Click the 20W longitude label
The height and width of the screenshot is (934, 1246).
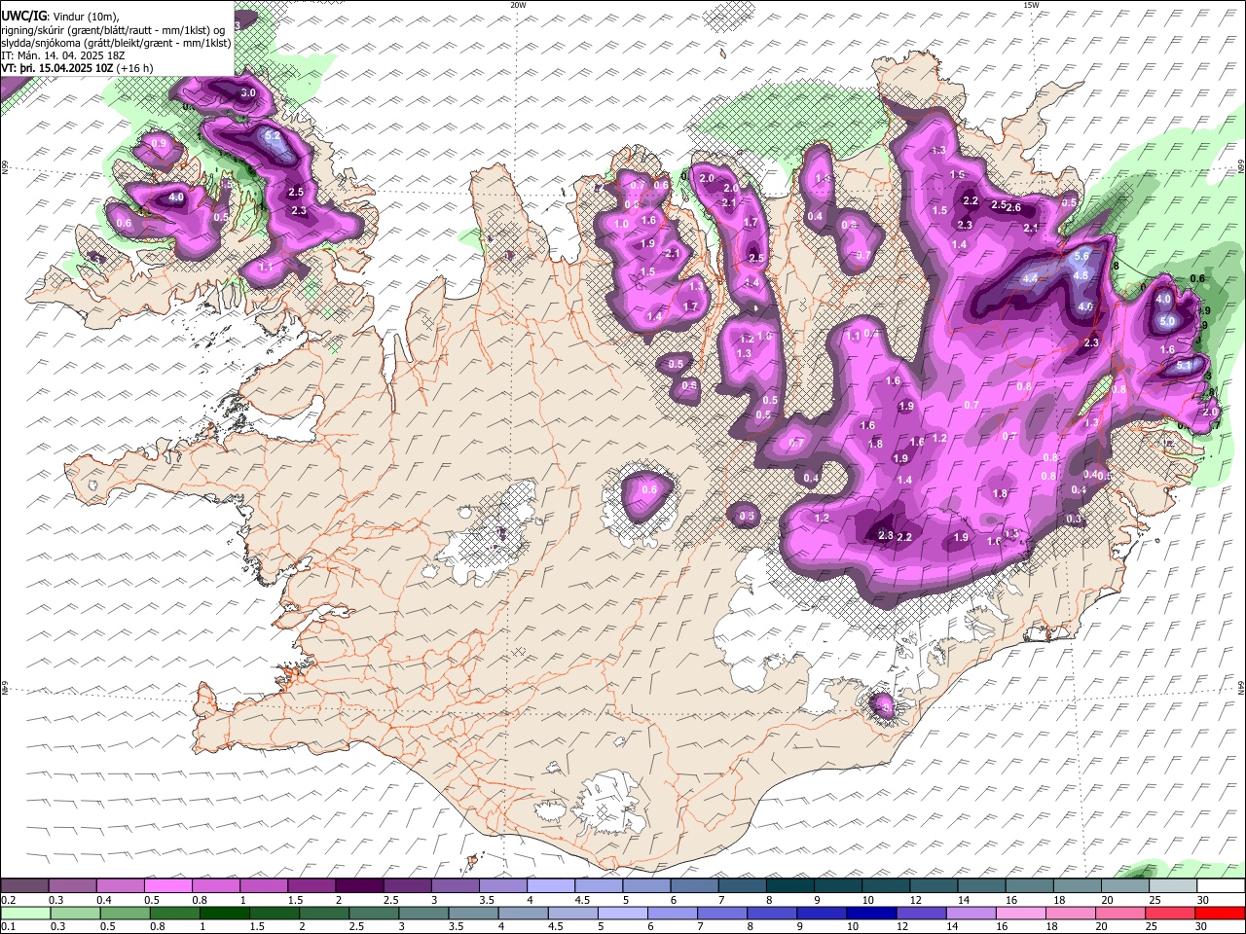point(518,5)
